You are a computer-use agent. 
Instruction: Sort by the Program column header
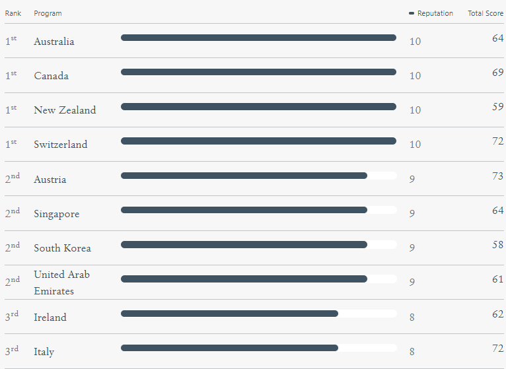(48, 13)
